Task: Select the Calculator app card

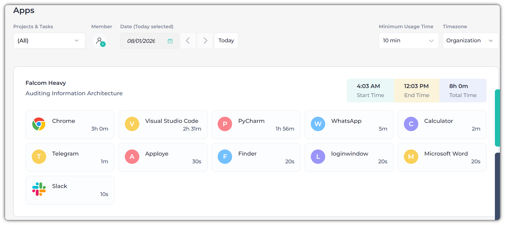Action: pyautogui.click(x=442, y=125)
